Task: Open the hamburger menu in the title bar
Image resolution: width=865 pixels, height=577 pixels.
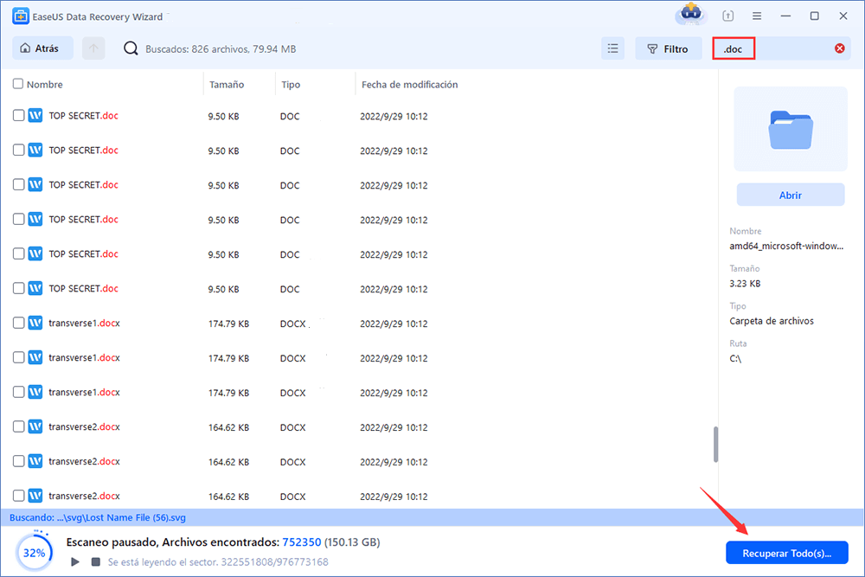Action: click(x=757, y=16)
